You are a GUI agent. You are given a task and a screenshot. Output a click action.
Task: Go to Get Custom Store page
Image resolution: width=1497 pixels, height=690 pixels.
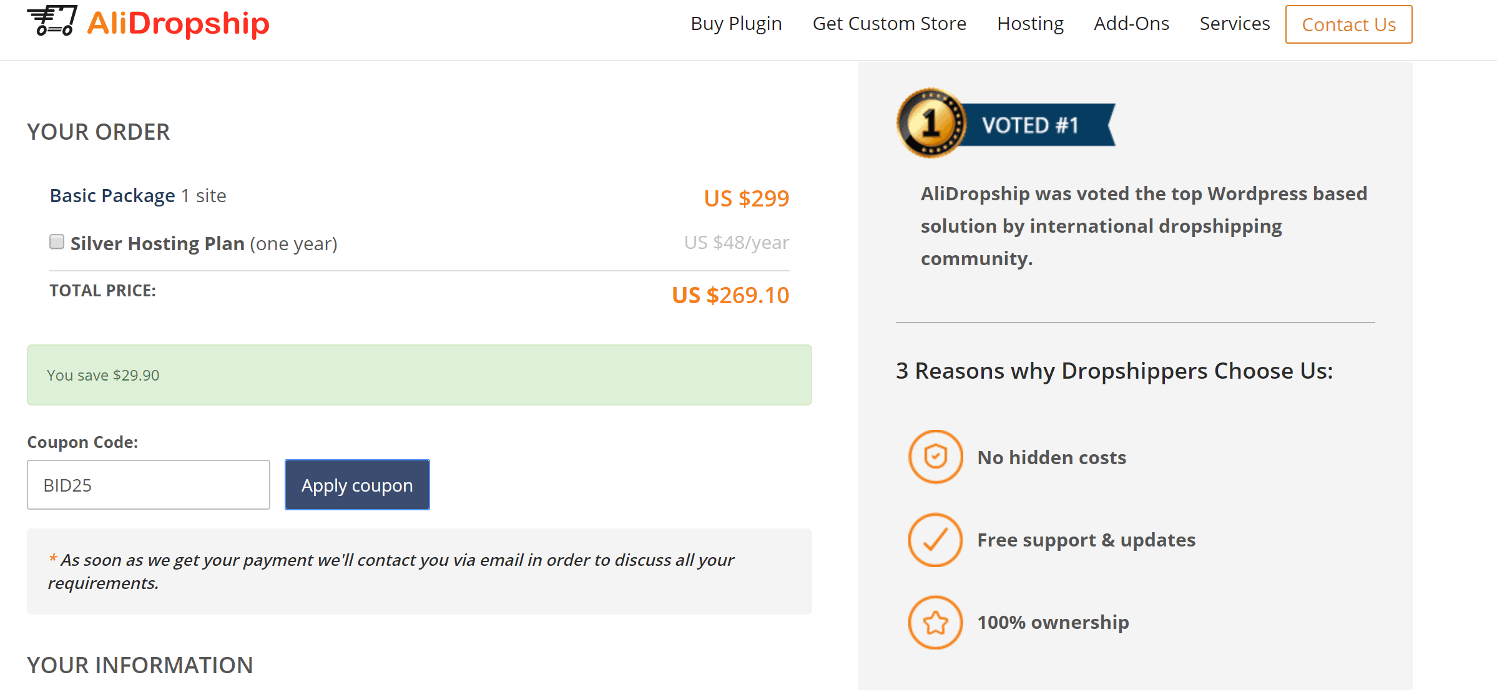coord(889,24)
